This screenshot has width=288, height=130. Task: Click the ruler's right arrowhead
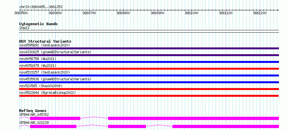(278, 10)
